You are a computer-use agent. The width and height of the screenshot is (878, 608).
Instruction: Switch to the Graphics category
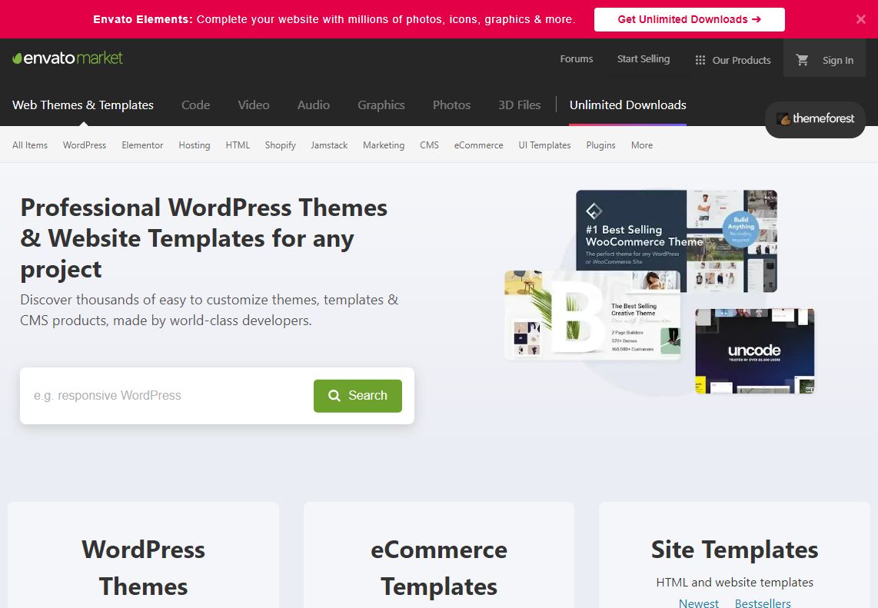[x=381, y=105]
